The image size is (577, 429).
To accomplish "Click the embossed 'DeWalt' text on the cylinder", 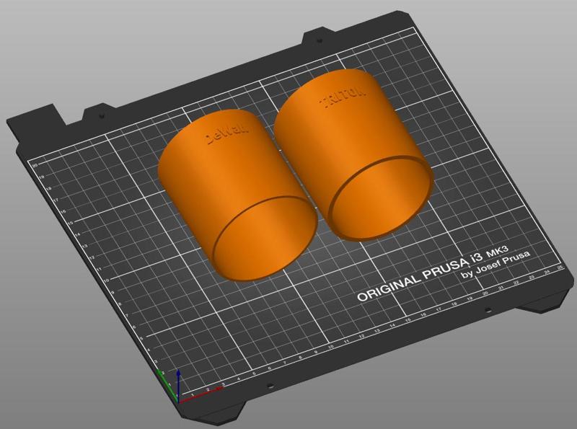I will coord(226,134).
